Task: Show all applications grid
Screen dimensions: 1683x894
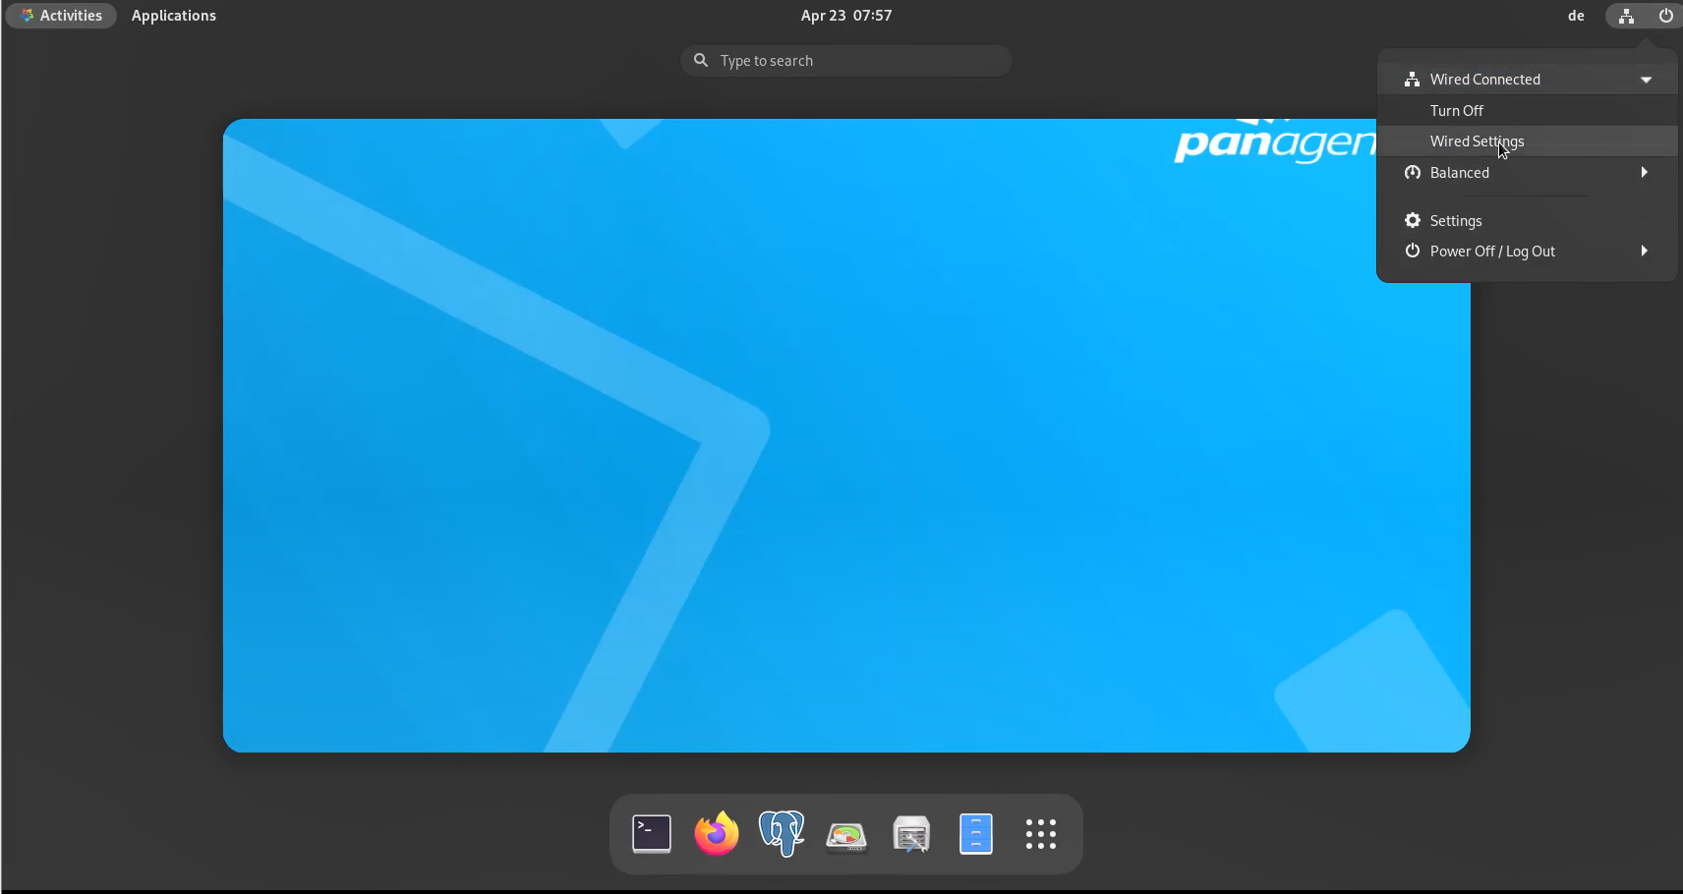Action: pos(1041,834)
